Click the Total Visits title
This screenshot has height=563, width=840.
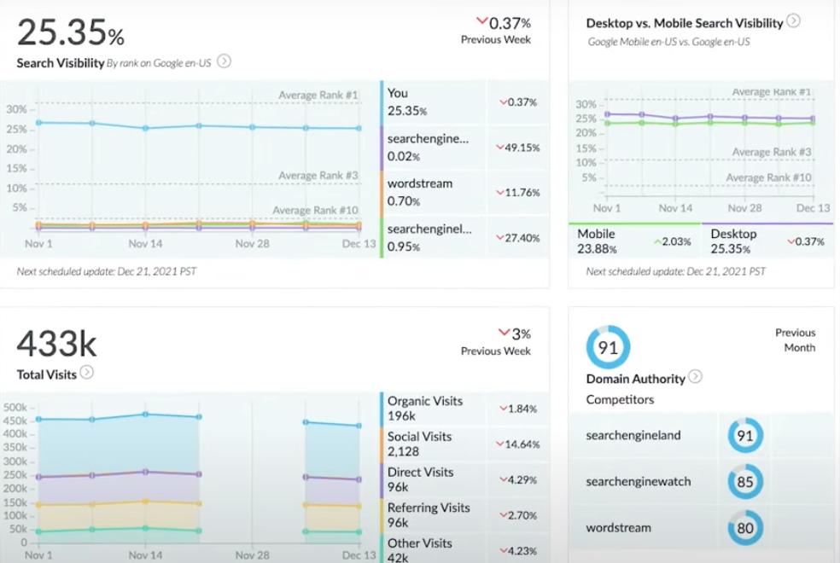tap(47, 374)
